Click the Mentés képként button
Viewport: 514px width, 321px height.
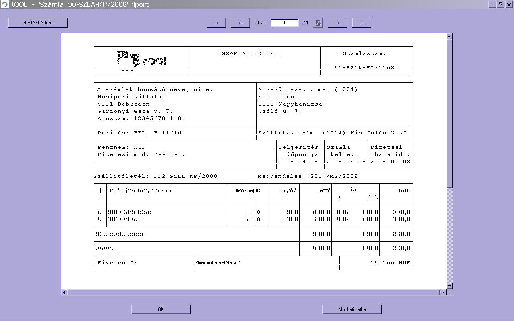[x=38, y=23]
